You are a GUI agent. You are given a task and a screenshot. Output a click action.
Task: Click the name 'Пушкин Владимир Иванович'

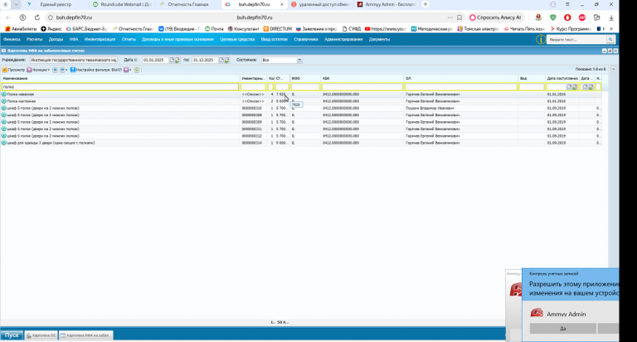click(x=430, y=108)
